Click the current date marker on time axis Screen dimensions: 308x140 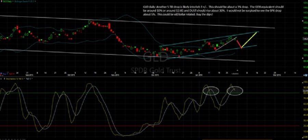coord(235,74)
